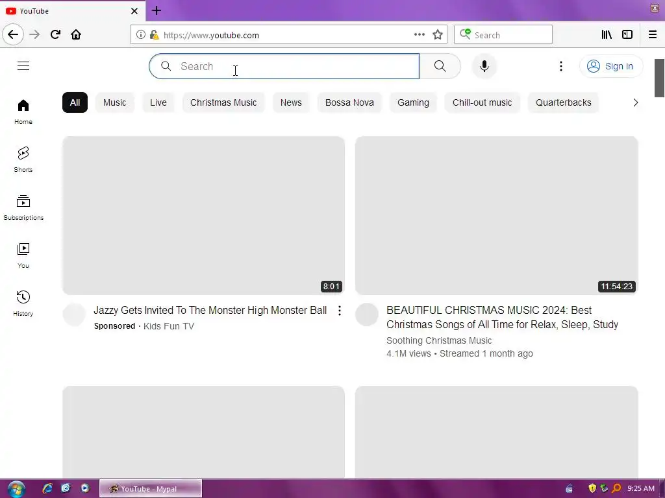Click Soothing Christmas Music channel avatar

(x=367, y=314)
